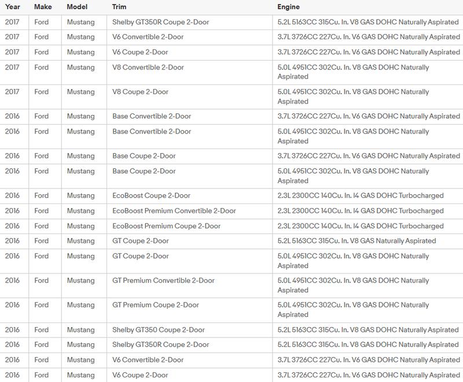The width and height of the screenshot is (463, 382).
Task: Click the 2017 Shelby GT350R Coupe trim cell
Action: [x=160, y=23]
